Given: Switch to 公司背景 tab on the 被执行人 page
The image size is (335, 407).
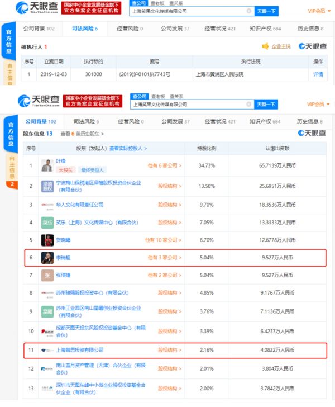Looking at the screenshot, I should 39,29.
